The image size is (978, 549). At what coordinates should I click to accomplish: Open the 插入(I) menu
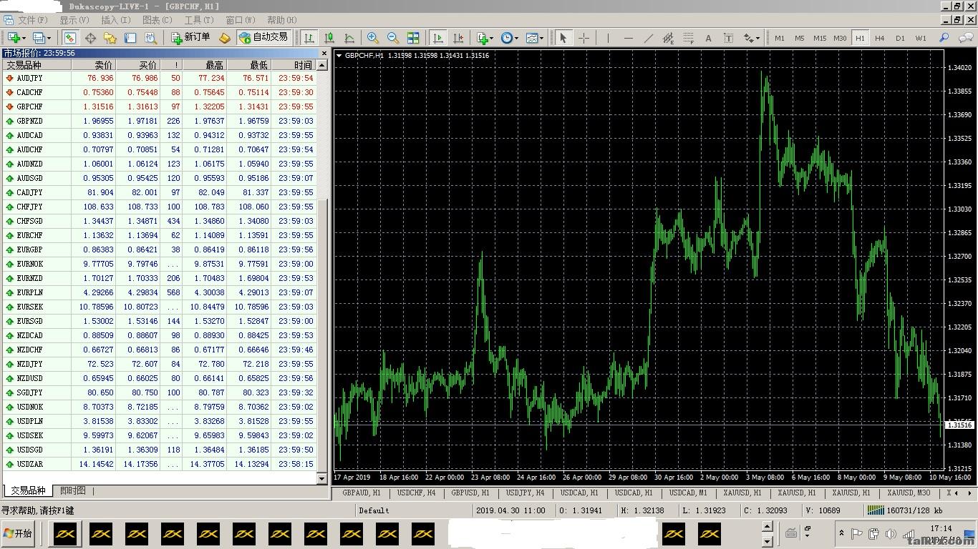(x=115, y=20)
